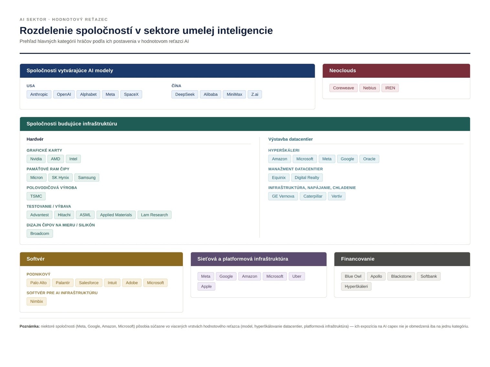490x367 pixels.
Task: Select the ASML tag
Action: pos(85,215)
